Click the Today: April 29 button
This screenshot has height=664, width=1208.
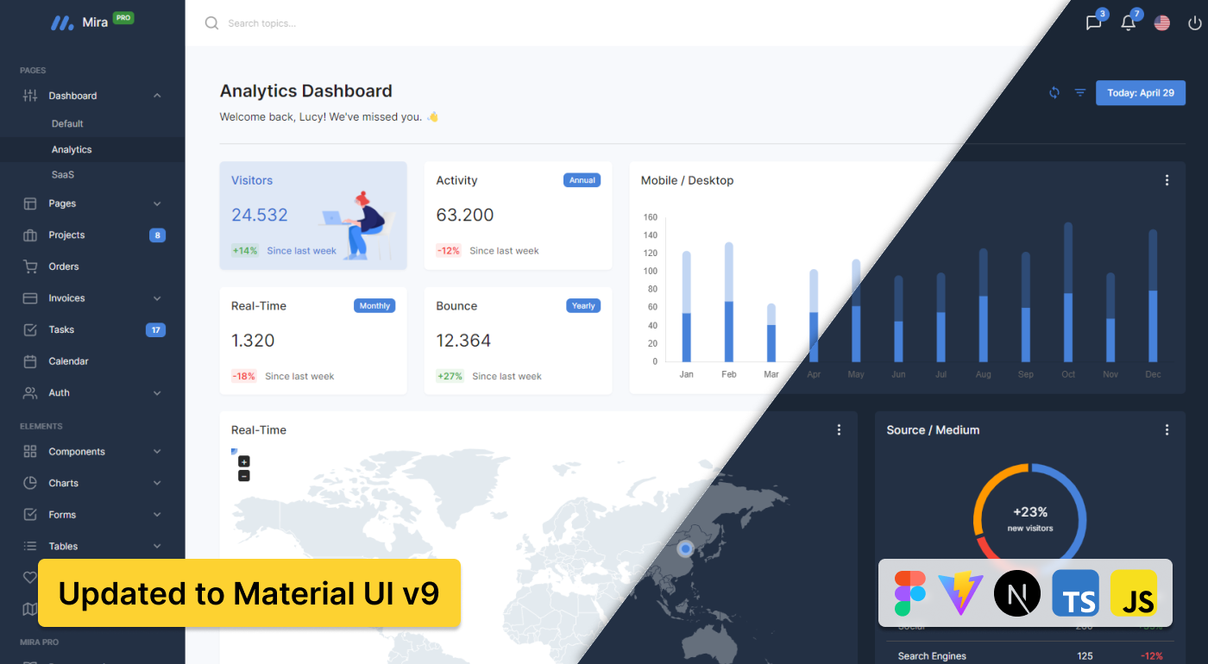point(1141,92)
